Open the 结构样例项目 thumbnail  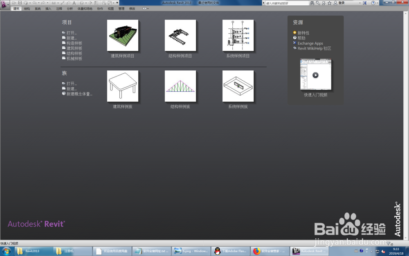point(180,35)
